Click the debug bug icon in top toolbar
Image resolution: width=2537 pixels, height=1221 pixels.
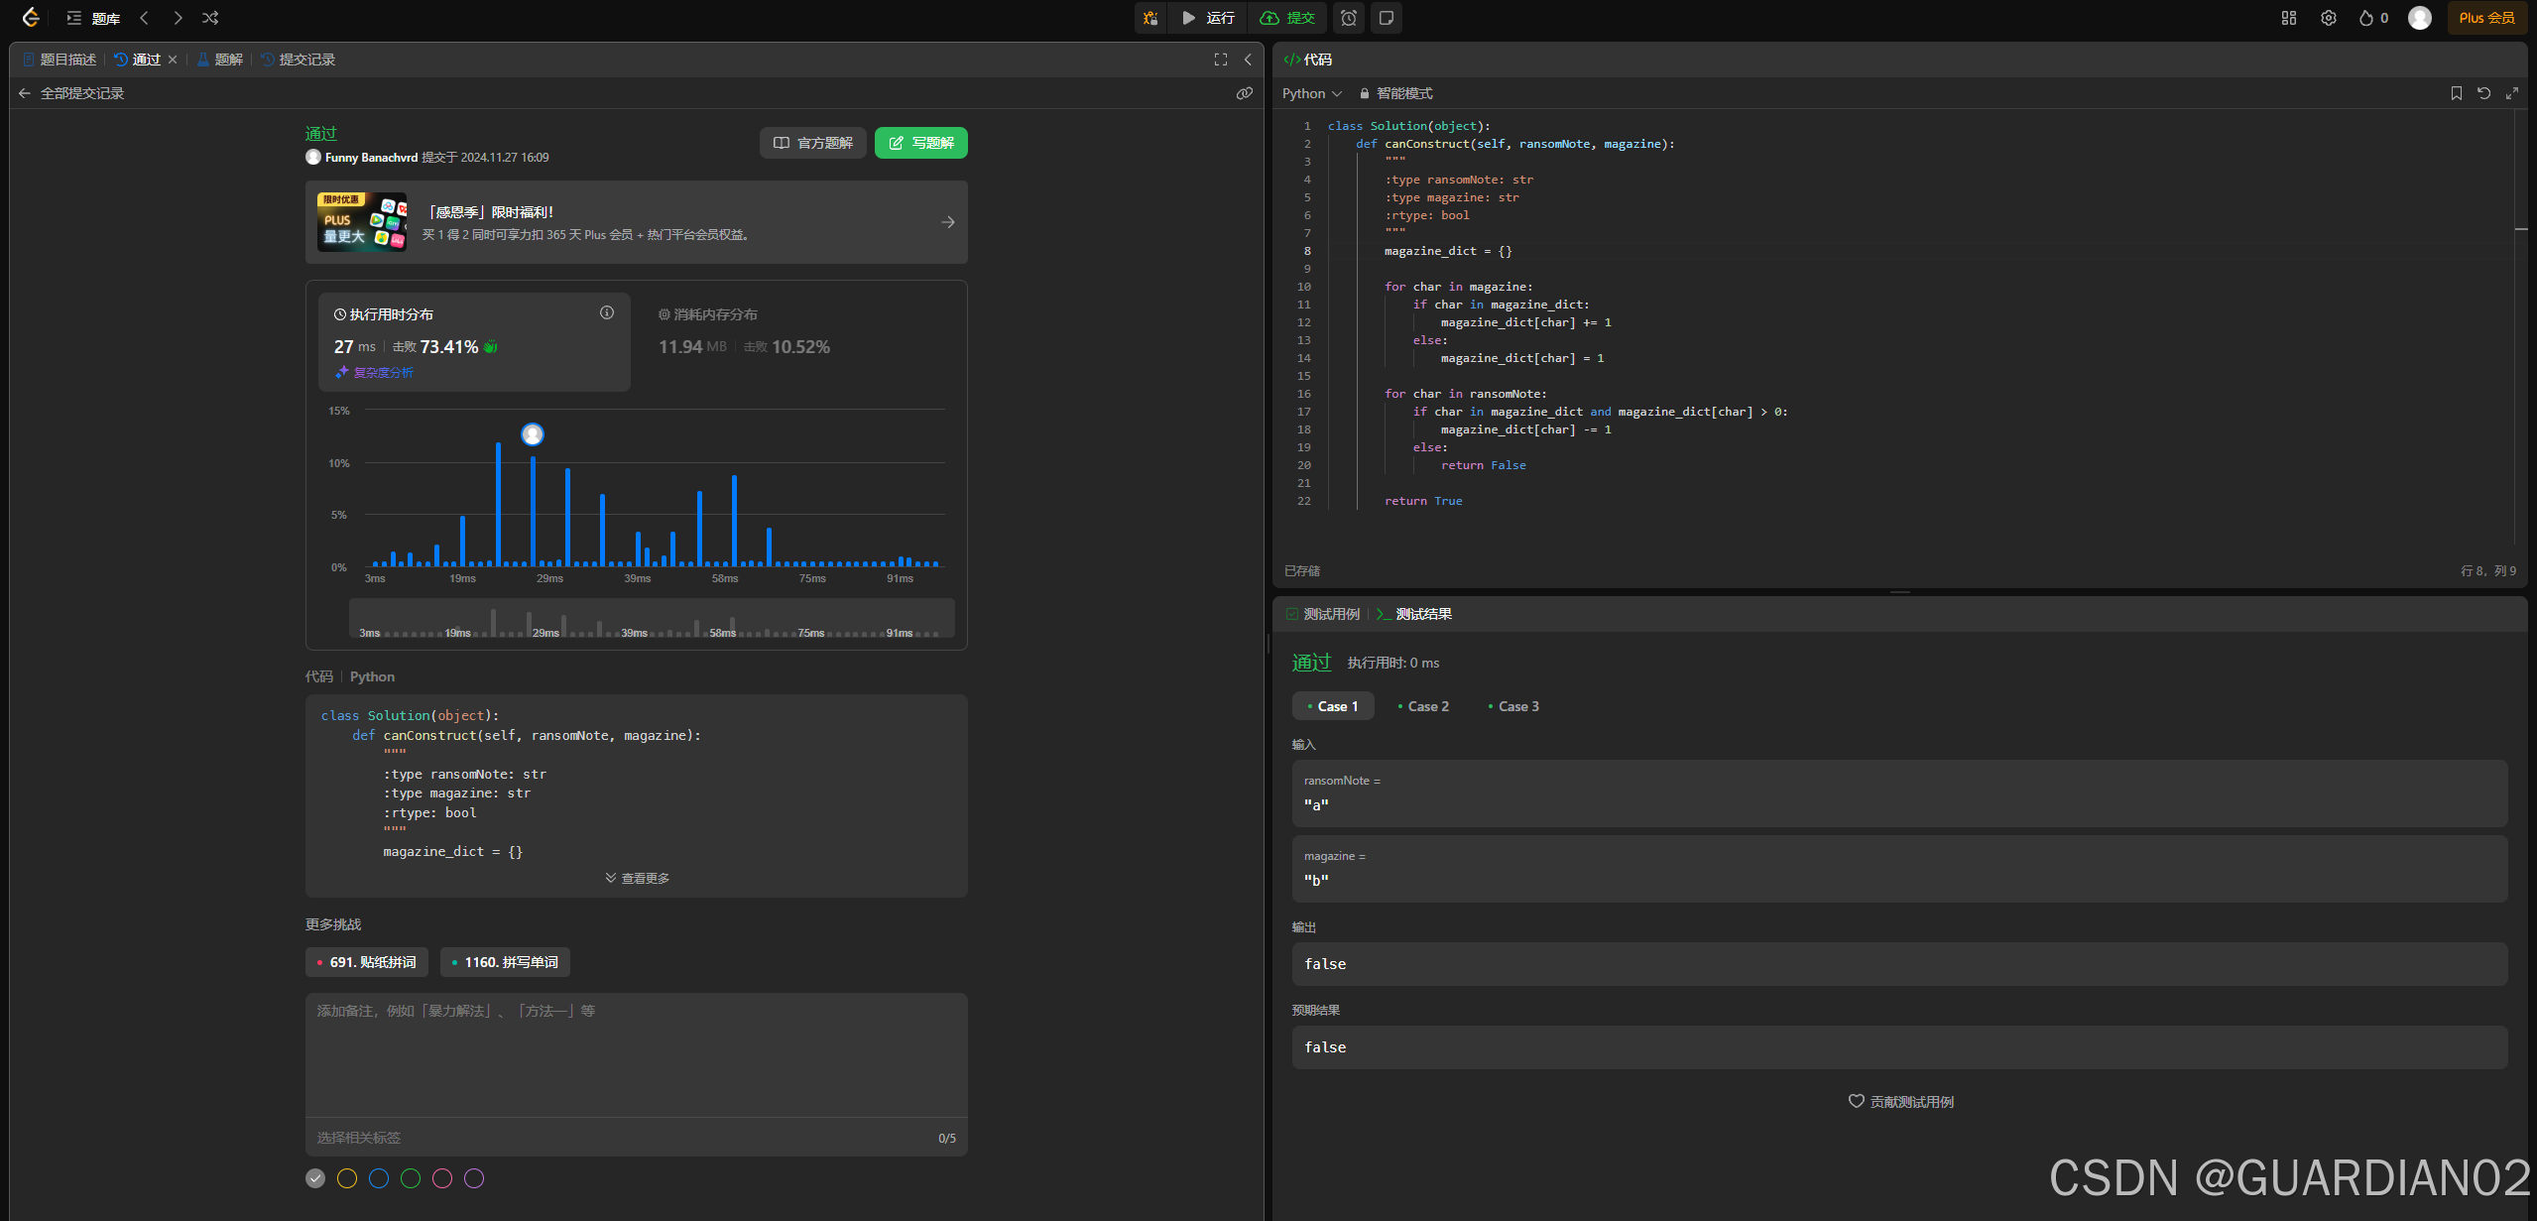tap(1150, 18)
